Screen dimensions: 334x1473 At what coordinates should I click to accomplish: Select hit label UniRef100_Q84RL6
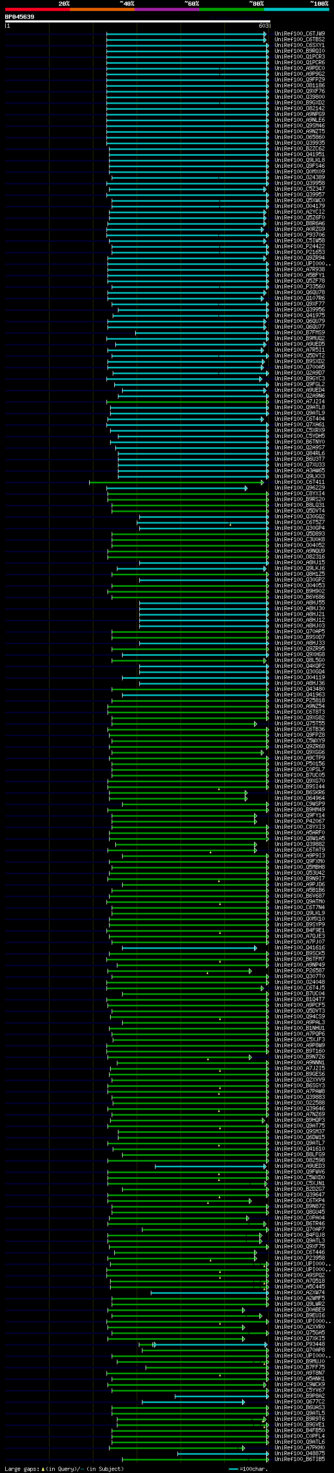pyautogui.click(x=300, y=454)
